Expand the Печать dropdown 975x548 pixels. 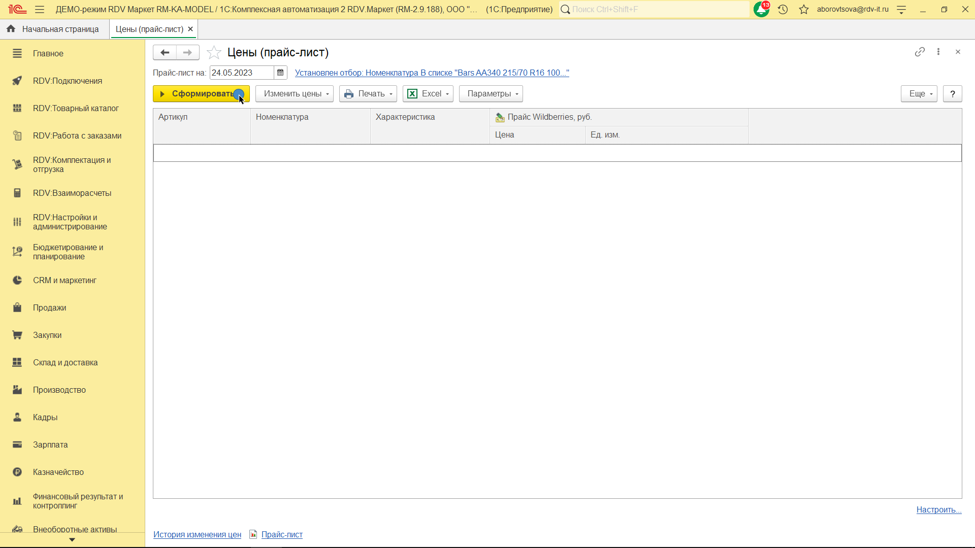click(x=368, y=94)
